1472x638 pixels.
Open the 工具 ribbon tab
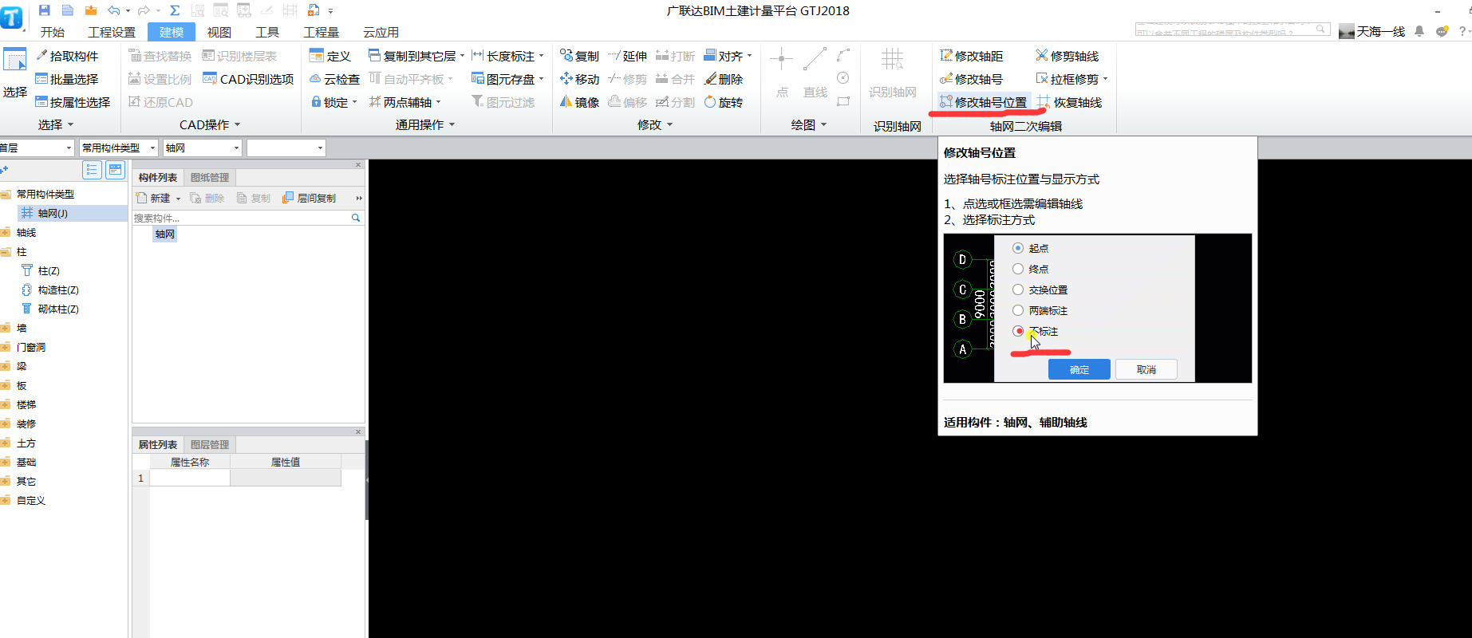267,32
